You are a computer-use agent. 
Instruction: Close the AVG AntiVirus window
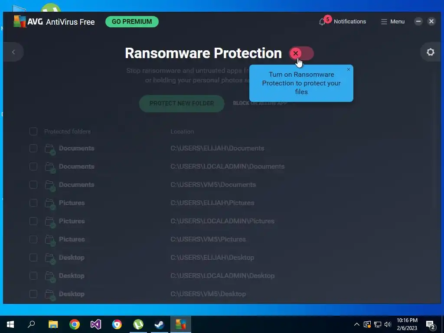[x=431, y=22]
